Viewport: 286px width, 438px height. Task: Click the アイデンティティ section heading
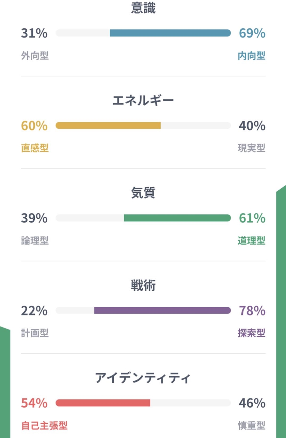tap(143, 378)
